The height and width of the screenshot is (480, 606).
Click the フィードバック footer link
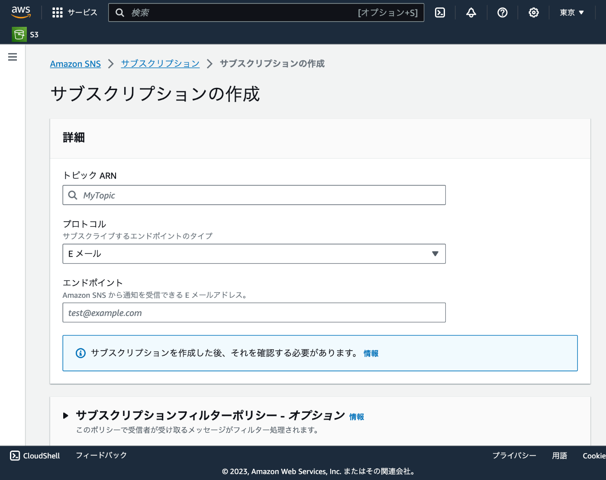tap(101, 455)
